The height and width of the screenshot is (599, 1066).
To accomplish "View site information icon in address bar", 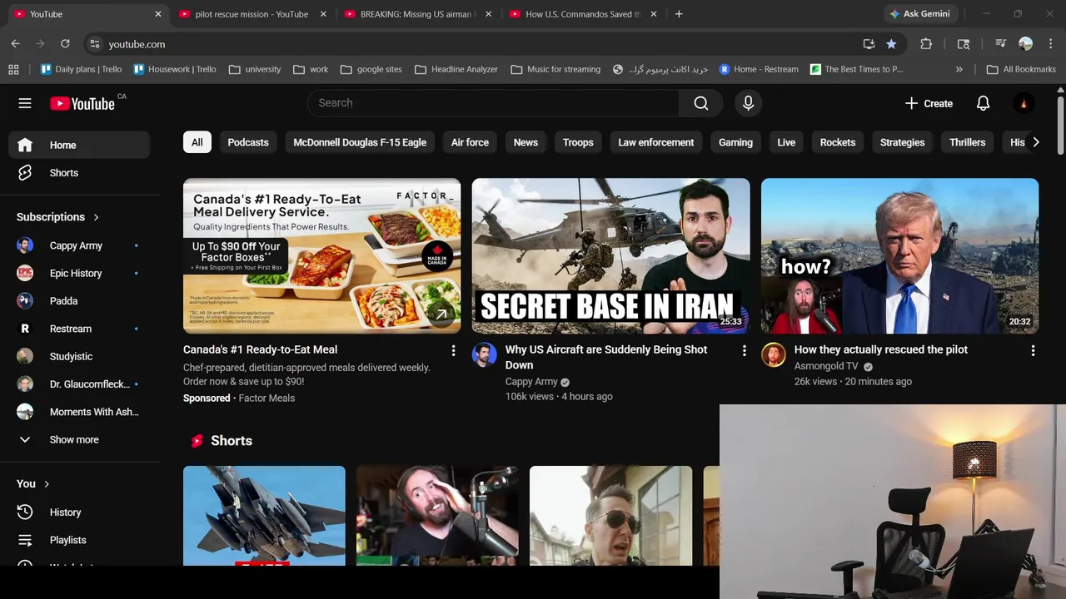I will pyautogui.click(x=94, y=43).
